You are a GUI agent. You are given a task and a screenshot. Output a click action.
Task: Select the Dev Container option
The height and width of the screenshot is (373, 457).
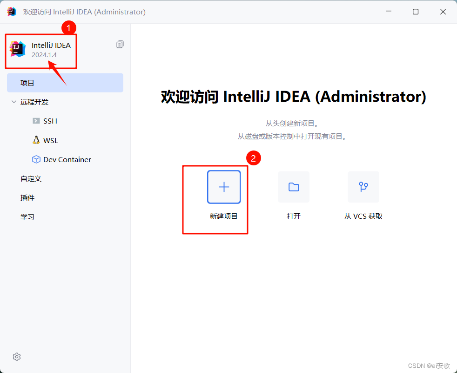67,159
